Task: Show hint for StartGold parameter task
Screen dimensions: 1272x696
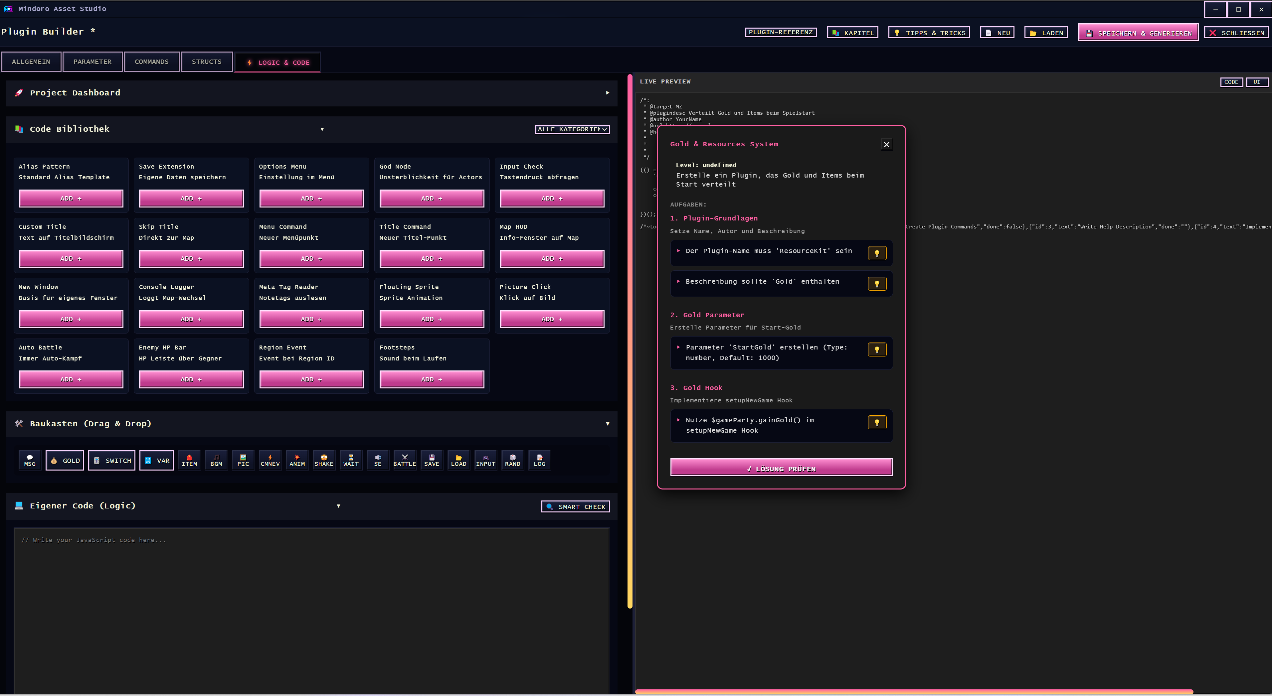Action: [x=876, y=349]
